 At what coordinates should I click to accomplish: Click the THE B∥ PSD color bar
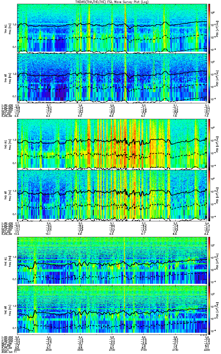pos(209,311)
